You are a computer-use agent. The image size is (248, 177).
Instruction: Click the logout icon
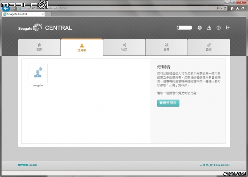coord(227,27)
